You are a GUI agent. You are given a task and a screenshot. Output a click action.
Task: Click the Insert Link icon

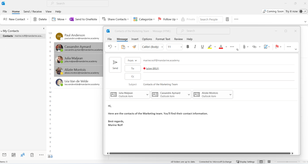tap(254, 47)
